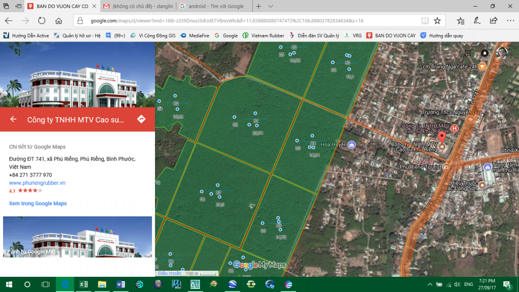This screenshot has height=292, width=519.
Task: Open the clock and date flyout
Action: click(x=487, y=284)
